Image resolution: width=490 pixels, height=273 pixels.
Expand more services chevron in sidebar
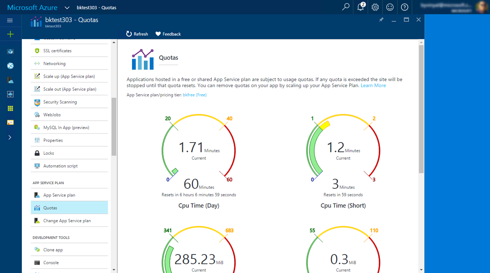[x=10, y=138]
